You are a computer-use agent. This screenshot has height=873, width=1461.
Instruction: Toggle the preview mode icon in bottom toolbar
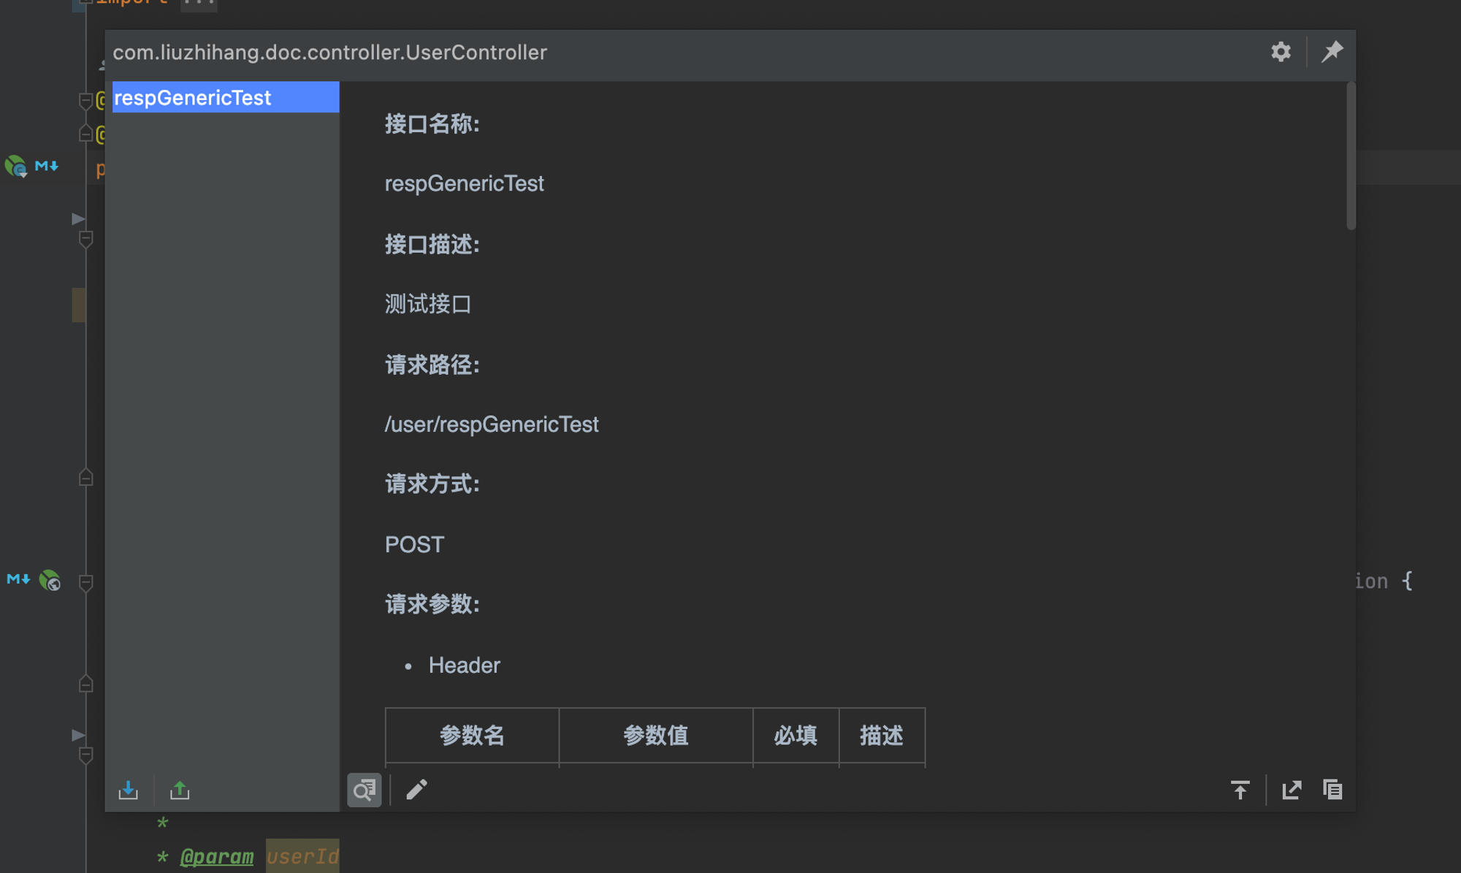coord(364,790)
